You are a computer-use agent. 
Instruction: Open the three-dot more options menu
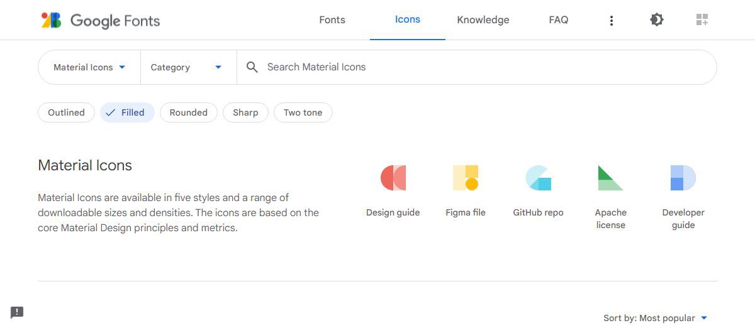611,21
